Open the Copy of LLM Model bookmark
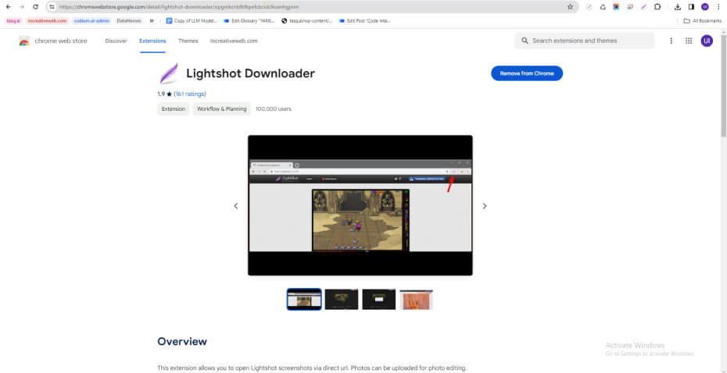The height and width of the screenshot is (373, 727). click(192, 21)
